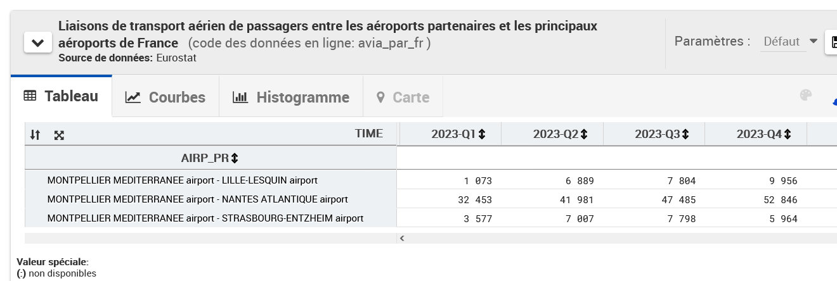Viewport: 837px width, 281px height.
Task: Select the Strasbourg-Entzheim airport row label
Action: click(205, 218)
